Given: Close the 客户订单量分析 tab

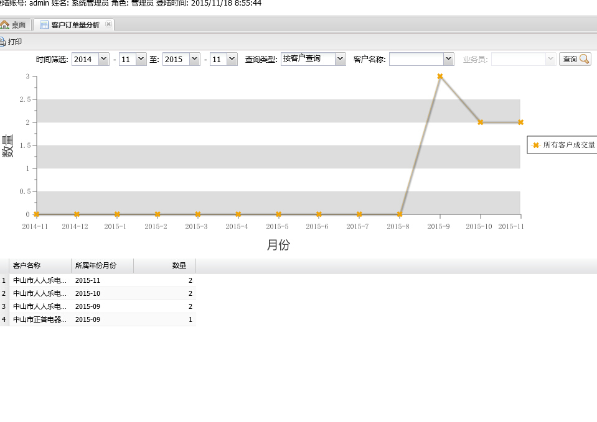Looking at the screenshot, I should pos(108,24).
